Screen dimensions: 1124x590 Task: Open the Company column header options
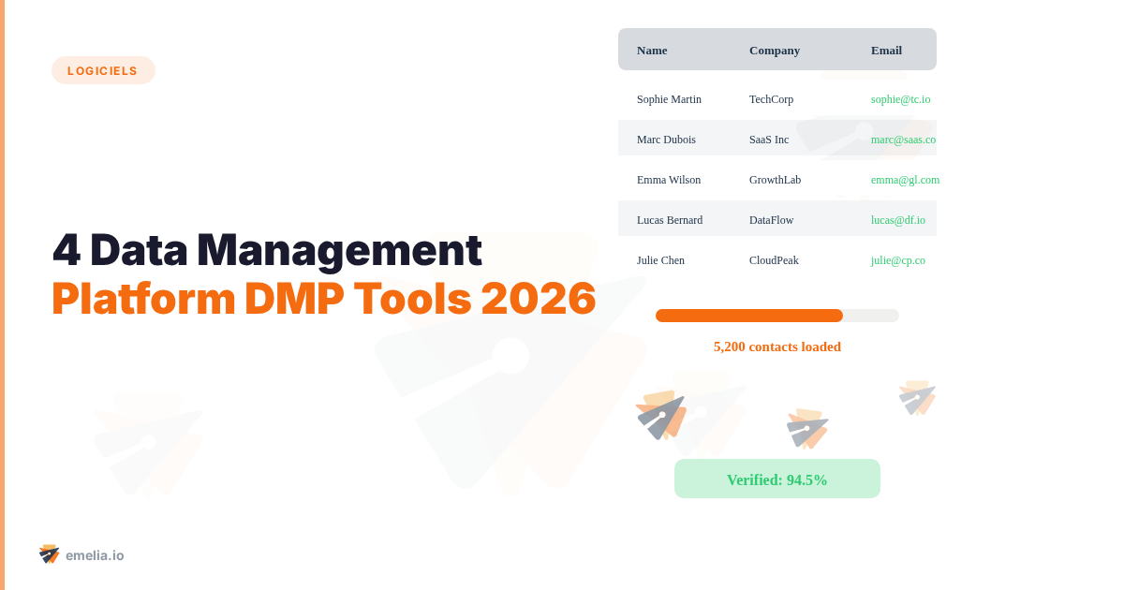[x=774, y=50]
